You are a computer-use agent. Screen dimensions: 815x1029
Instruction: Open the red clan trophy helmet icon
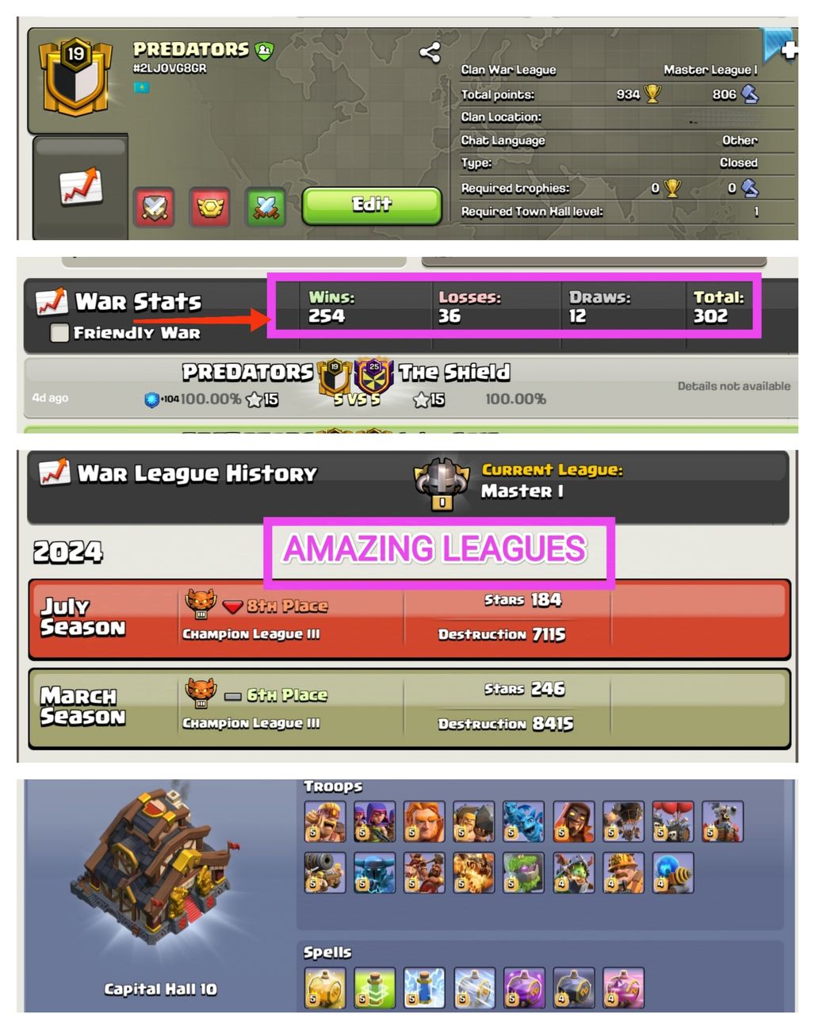coord(210,208)
